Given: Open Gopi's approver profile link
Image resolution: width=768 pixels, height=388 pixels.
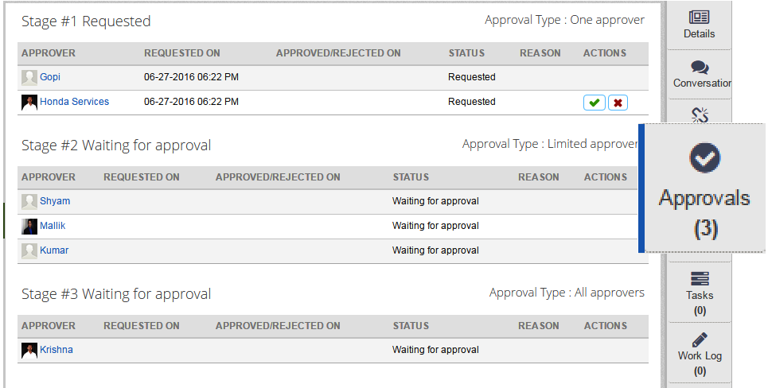Looking at the screenshot, I should click(x=50, y=77).
